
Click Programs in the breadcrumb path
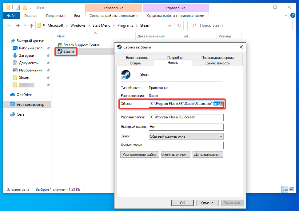point(125,25)
